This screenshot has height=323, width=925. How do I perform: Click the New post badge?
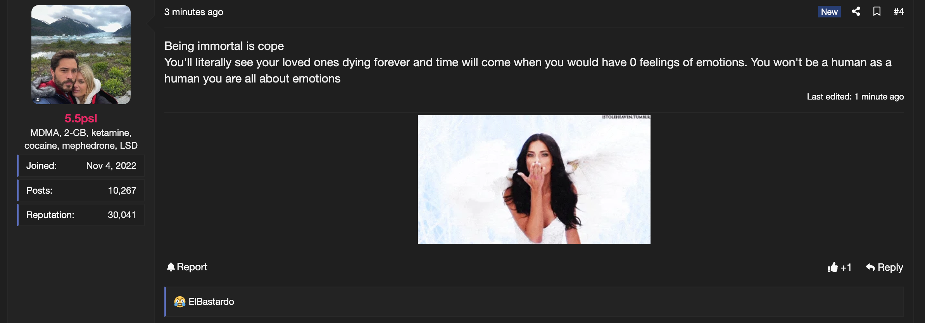829,12
